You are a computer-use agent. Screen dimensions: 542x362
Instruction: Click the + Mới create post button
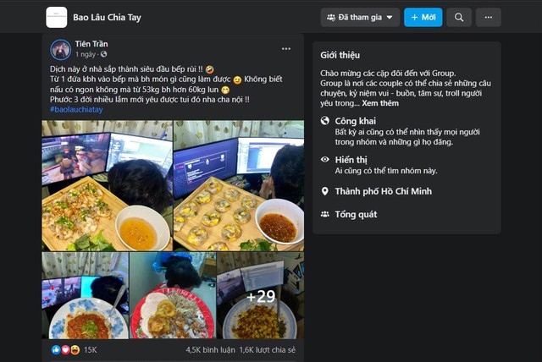click(423, 17)
